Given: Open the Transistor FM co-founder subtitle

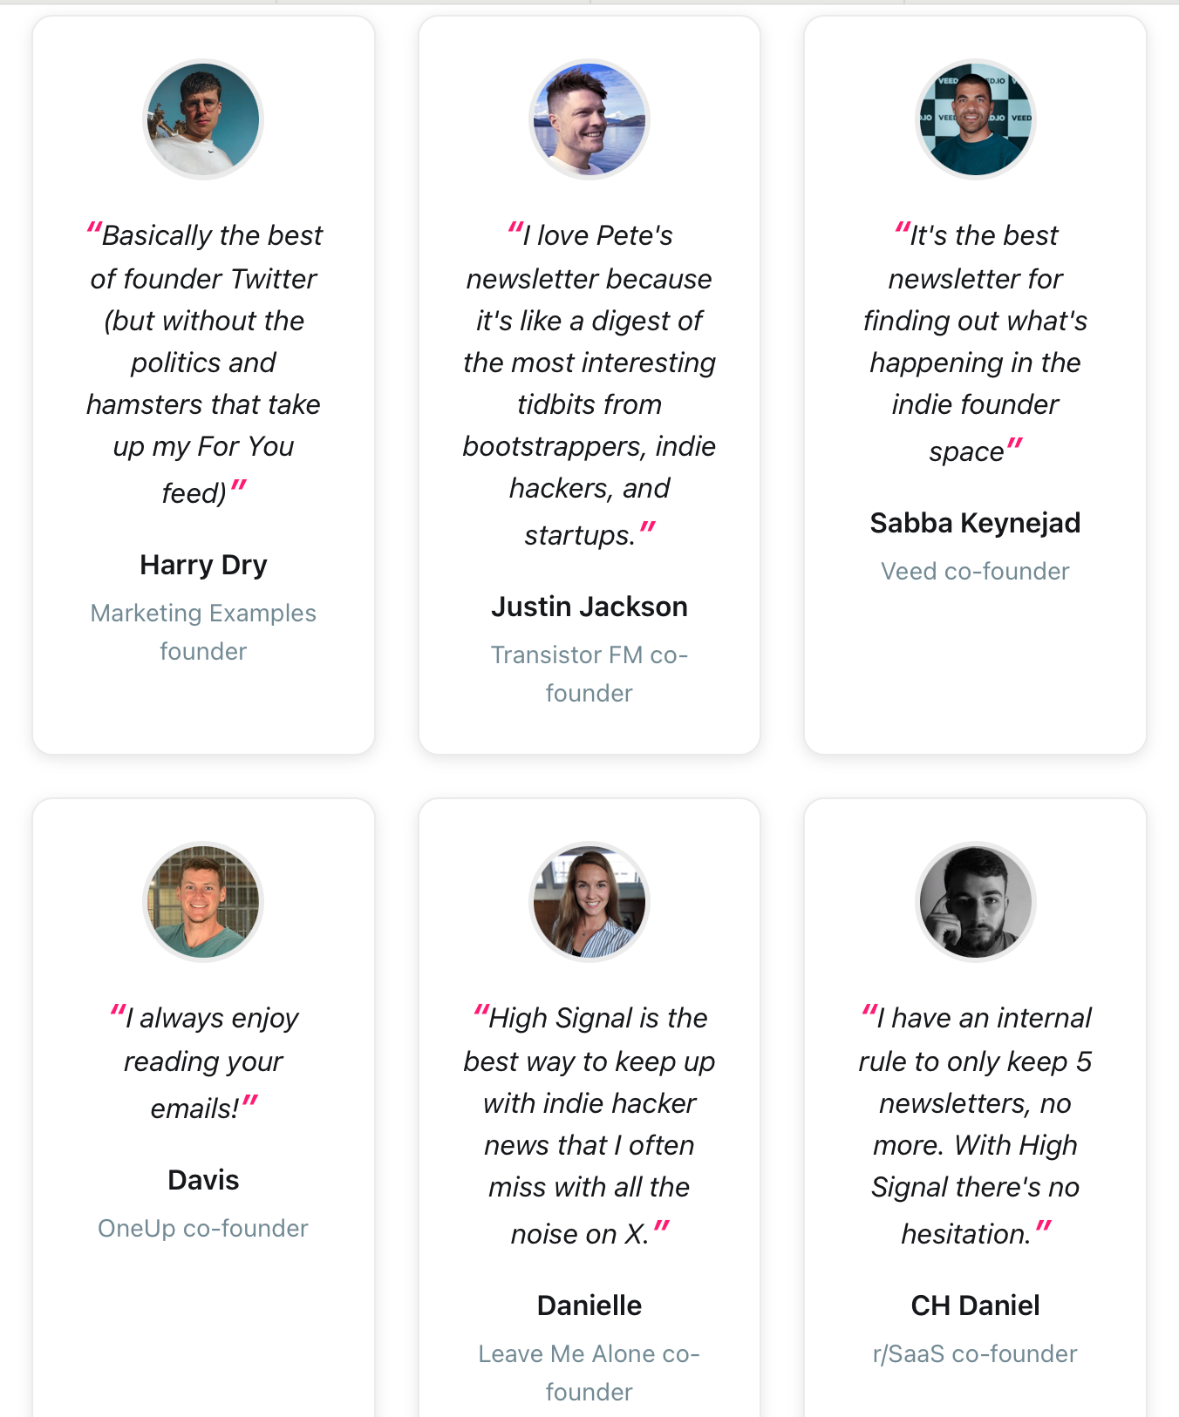Looking at the screenshot, I should tap(589, 674).
